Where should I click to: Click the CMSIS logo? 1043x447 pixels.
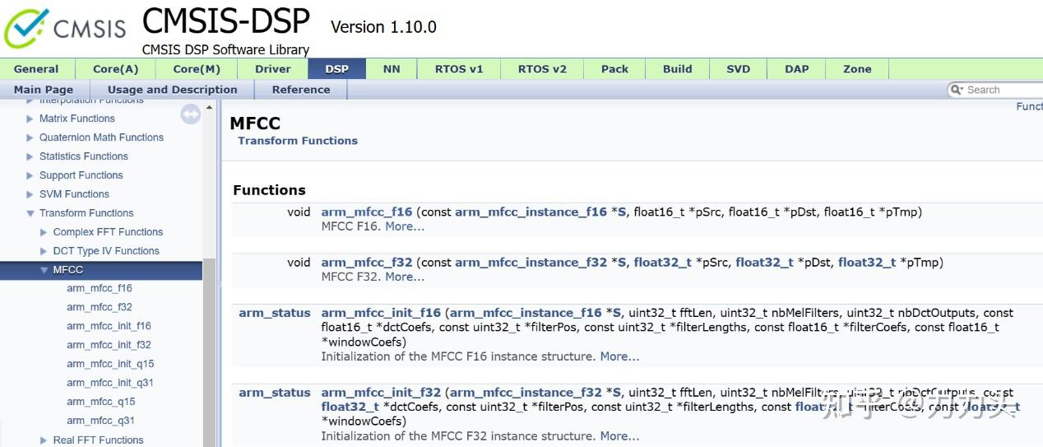pyautogui.click(x=66, y=28)
